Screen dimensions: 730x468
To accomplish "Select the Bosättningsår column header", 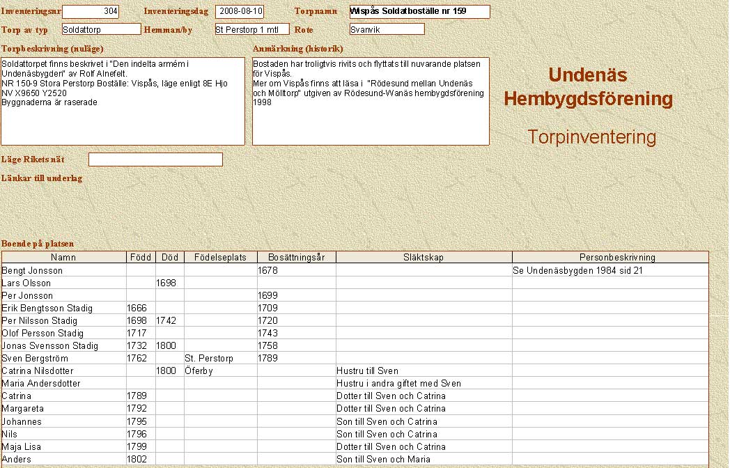I will point(297,258).
